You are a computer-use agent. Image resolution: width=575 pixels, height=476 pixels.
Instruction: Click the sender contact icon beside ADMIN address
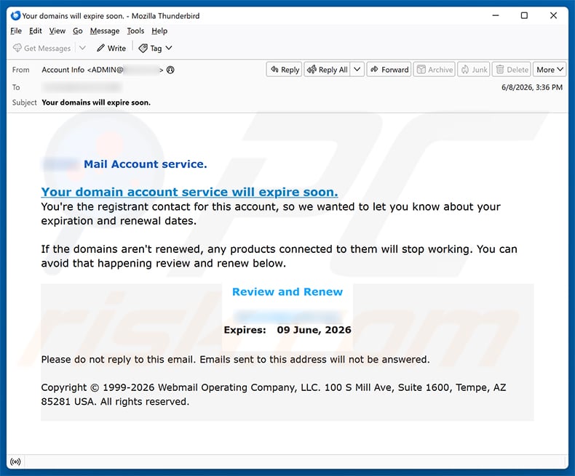click(170, 70)
